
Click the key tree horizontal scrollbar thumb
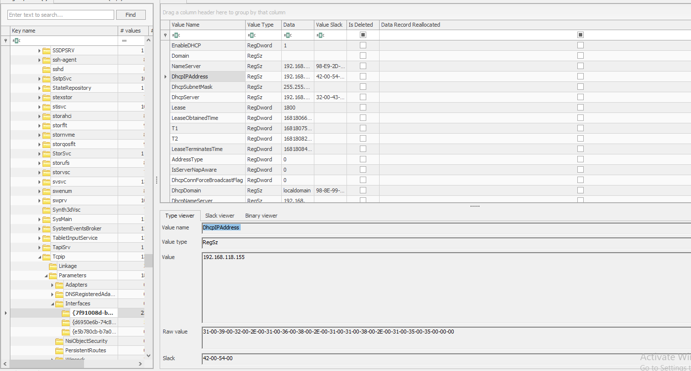(47, 364)
